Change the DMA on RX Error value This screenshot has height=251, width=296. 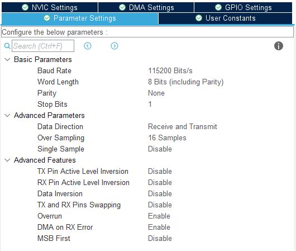tap(159, 227)
